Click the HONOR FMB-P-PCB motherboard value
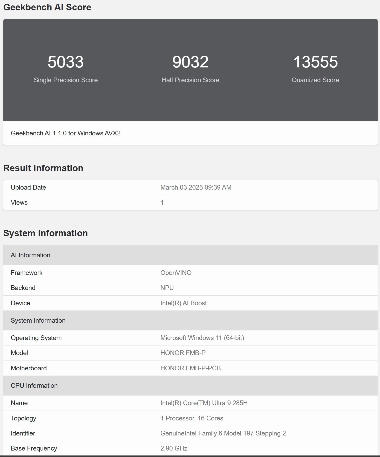Image resolution: width=380 pixels, height=457 pixels. click(x=191, y=368)
